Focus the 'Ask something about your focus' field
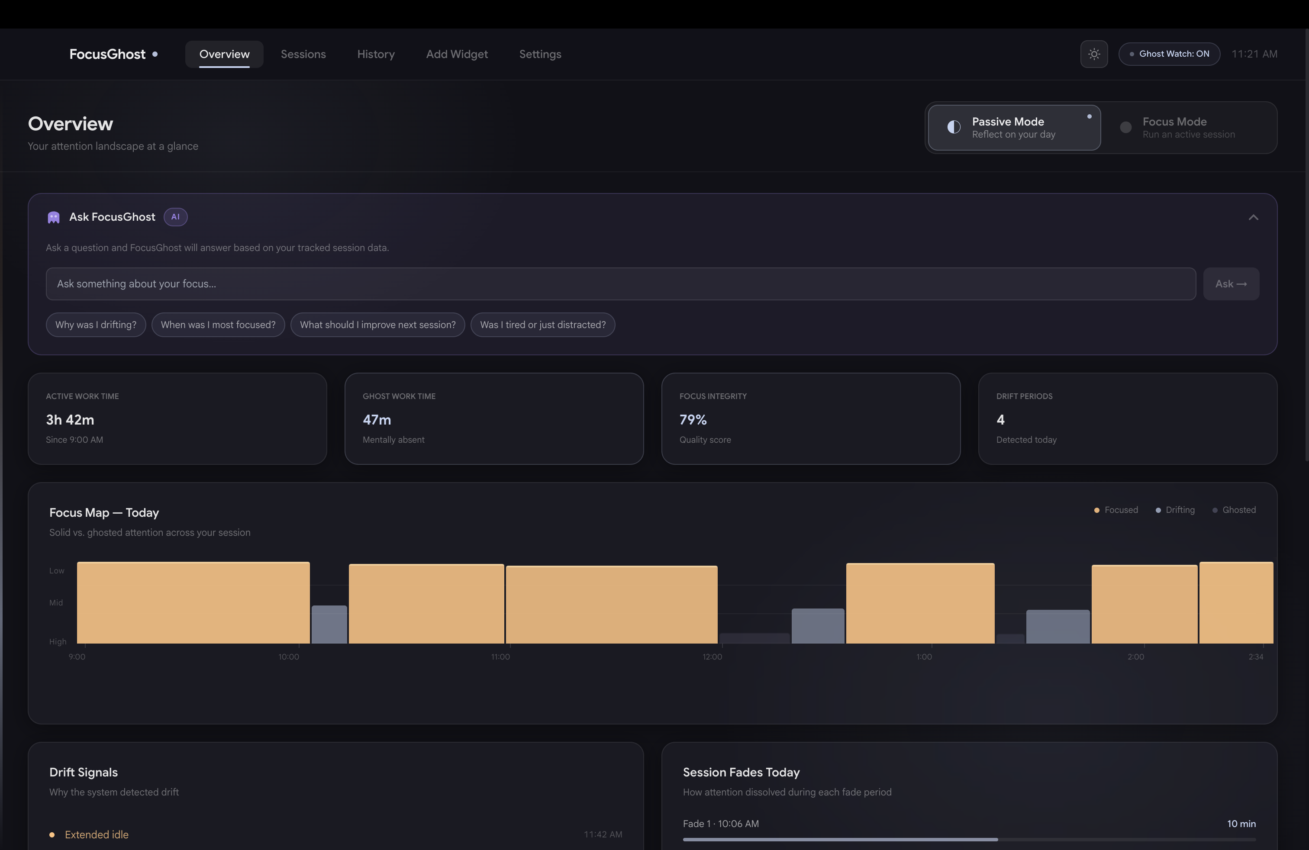 pos(620,284)
